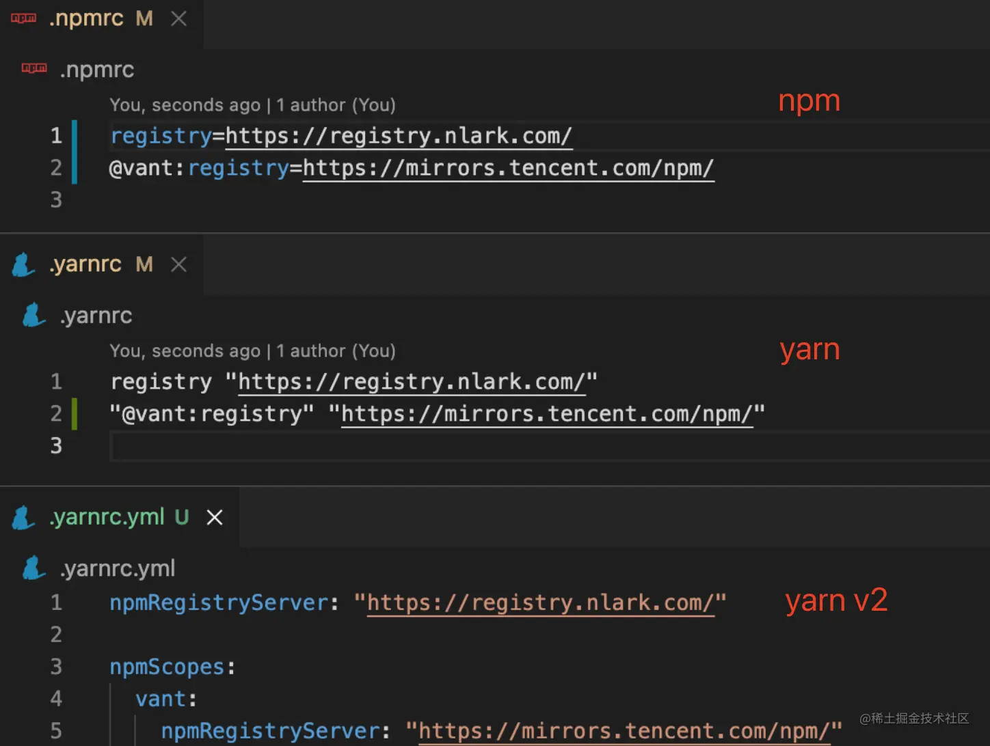
Task: Open the mirrors.tencent.com link in .npmrc
Action: tap(509, 168)
